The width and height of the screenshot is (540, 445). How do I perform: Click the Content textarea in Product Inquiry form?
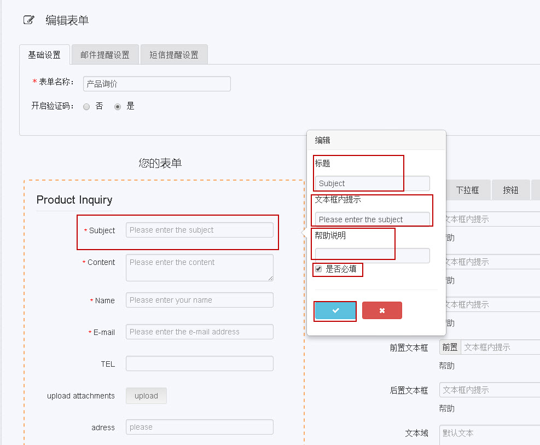(199, 267)
